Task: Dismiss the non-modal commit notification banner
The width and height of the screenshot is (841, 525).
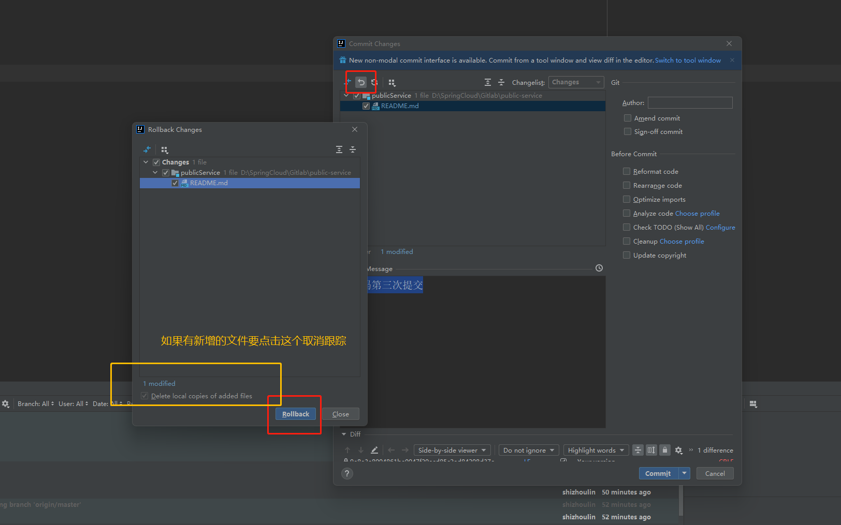Action: (x=732, y=60)
